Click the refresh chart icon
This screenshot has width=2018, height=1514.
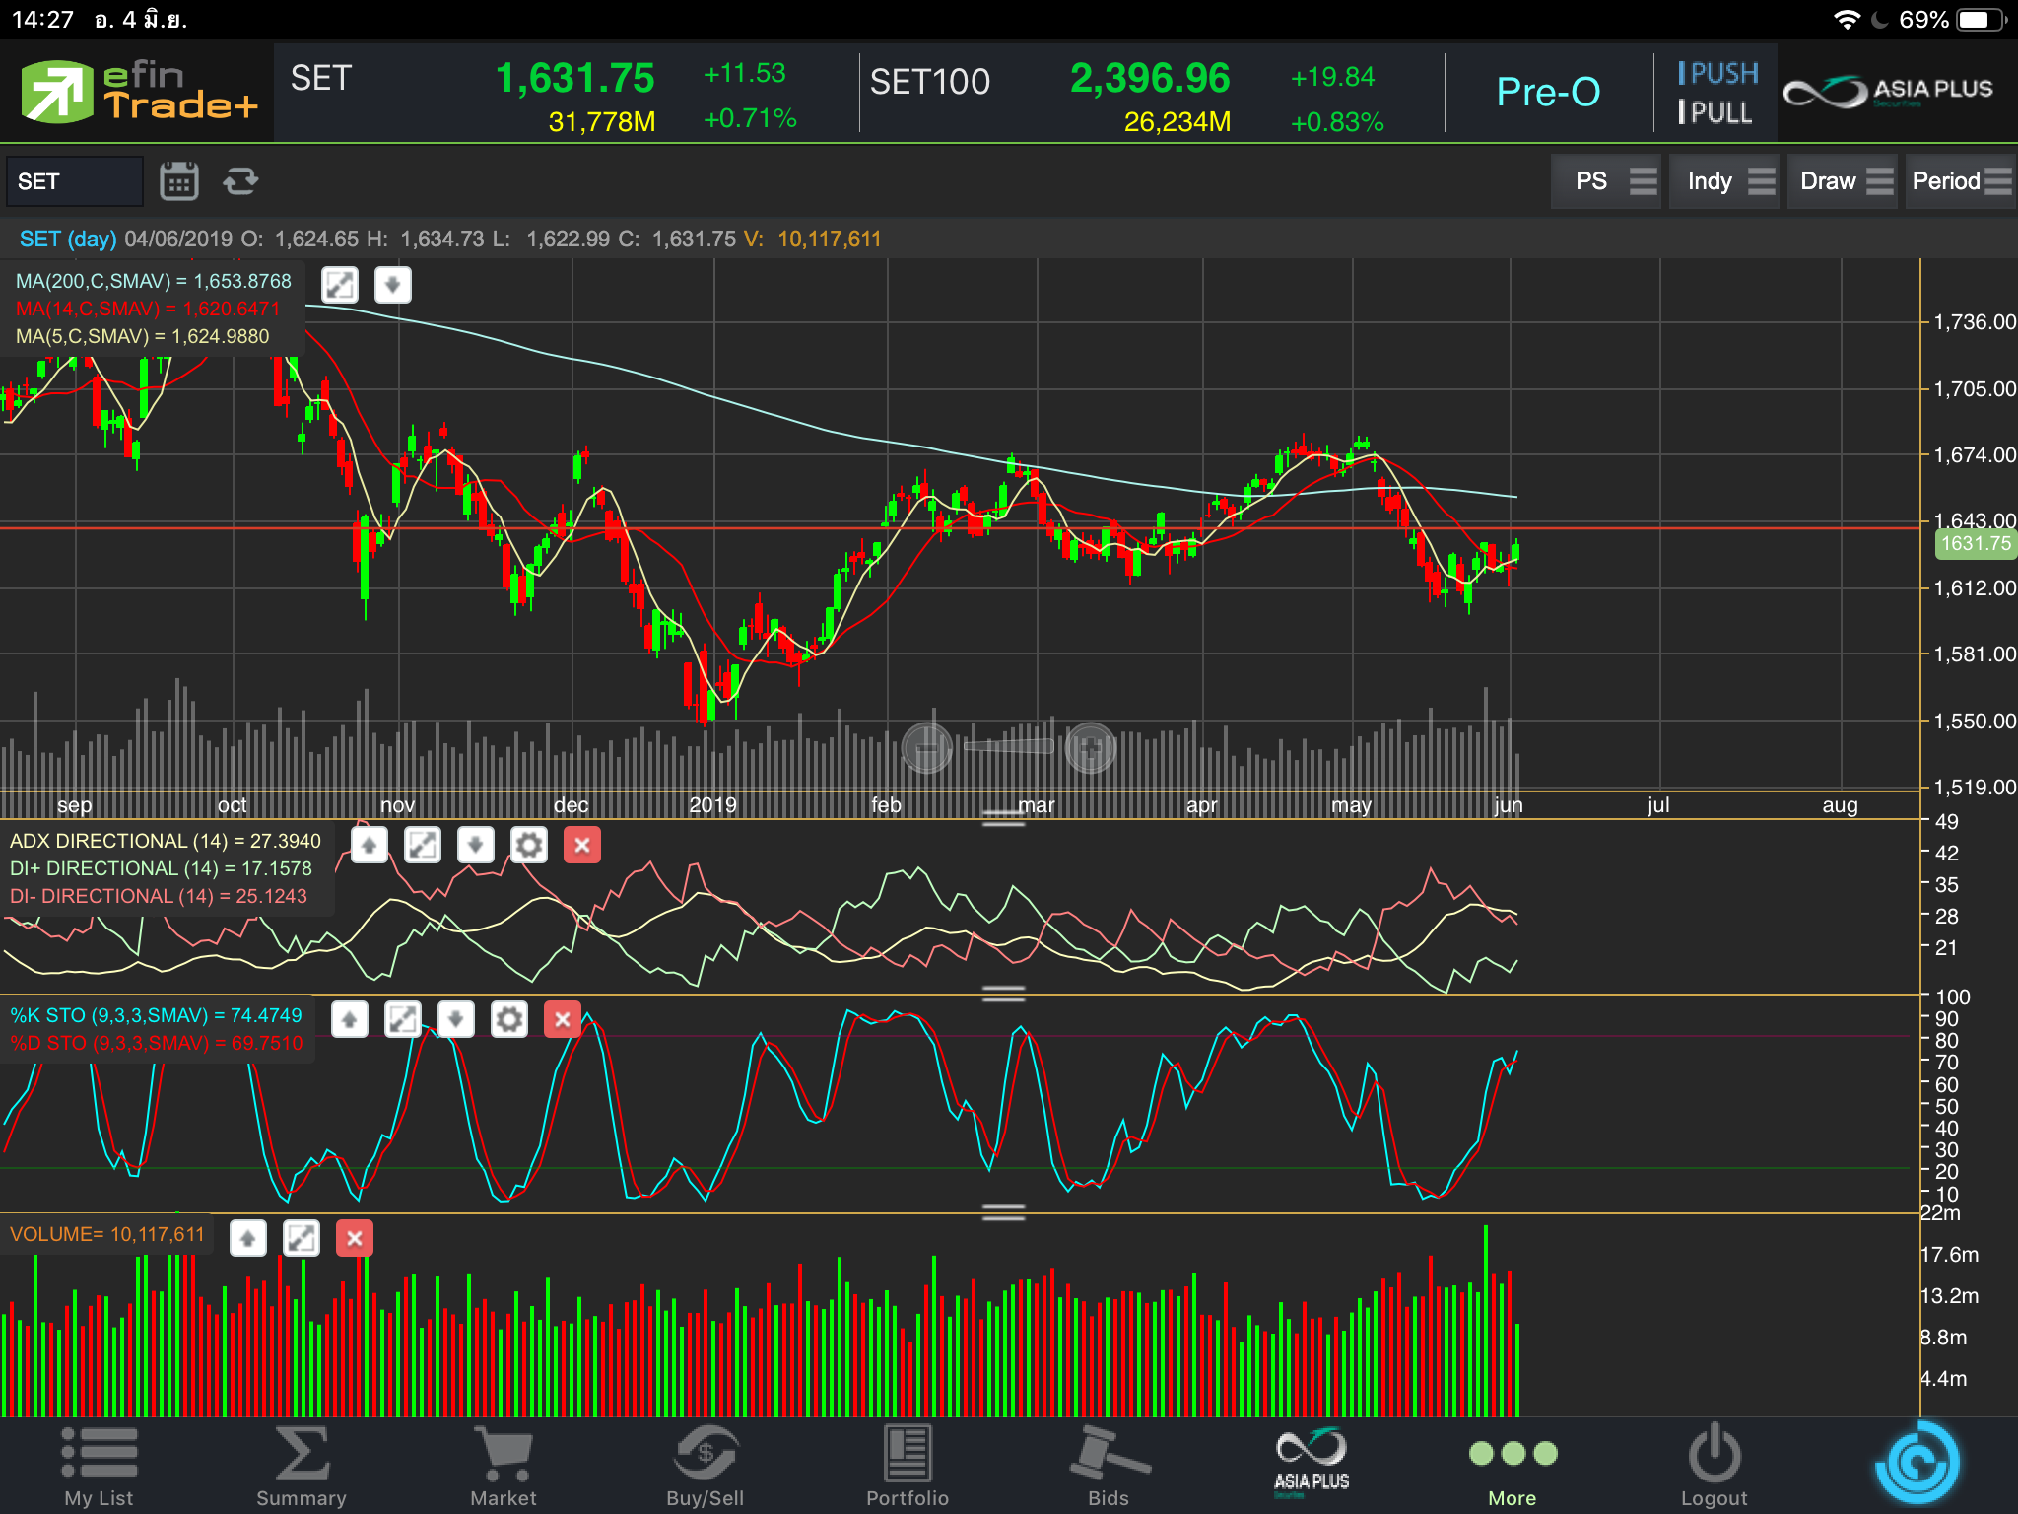[240, 181]
